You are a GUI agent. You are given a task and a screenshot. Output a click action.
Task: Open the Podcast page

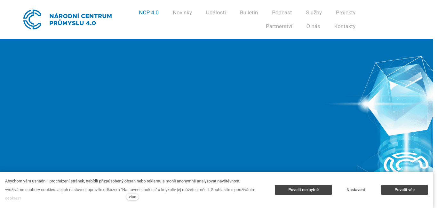point(282,13)
